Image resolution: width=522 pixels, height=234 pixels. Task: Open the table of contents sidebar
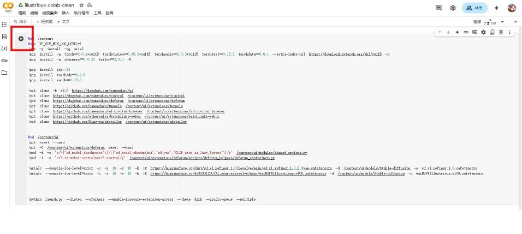tap(5, 25)
